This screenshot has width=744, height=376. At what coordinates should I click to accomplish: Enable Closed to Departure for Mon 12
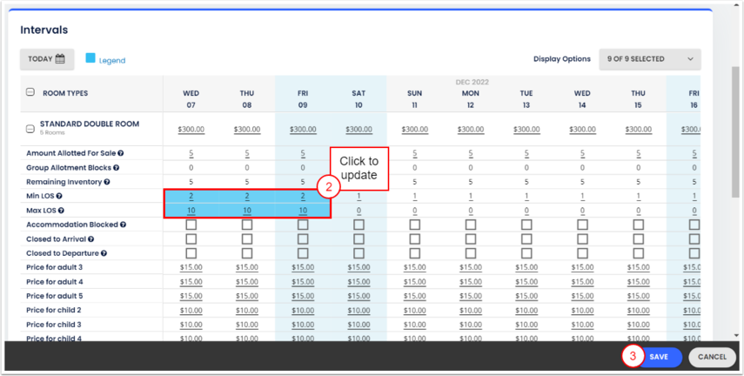(471, 253)
